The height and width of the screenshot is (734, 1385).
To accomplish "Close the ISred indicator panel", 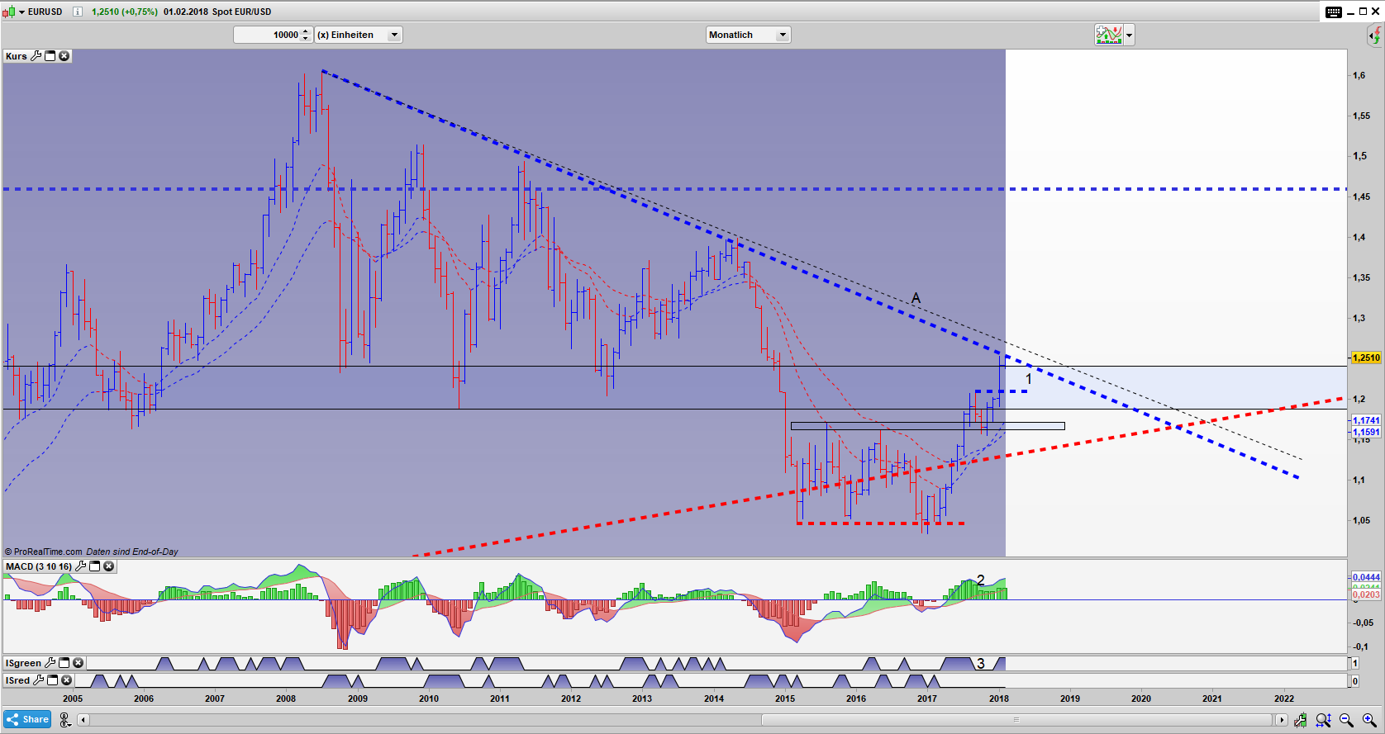I will [67, 680].
